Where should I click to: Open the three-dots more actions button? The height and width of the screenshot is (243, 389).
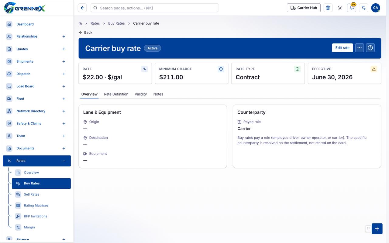(360, 48)
